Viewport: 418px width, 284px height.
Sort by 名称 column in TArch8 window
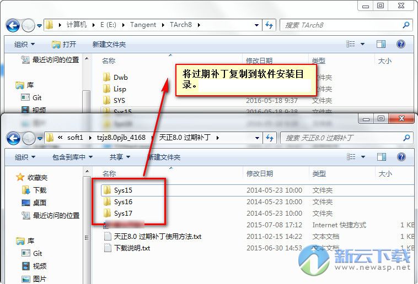point(109,61)
